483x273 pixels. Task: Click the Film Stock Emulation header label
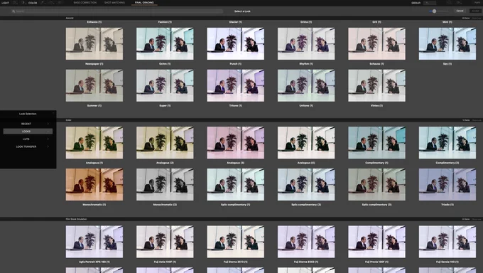point(76,219)
